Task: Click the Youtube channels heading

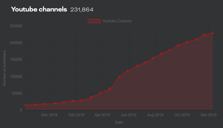Action: pos(39,9)
